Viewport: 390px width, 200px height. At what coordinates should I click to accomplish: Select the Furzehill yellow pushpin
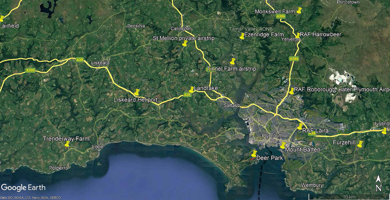click(360, 144)
